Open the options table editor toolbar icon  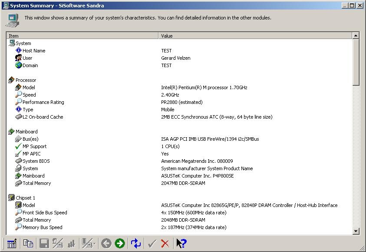coord(12,243)
